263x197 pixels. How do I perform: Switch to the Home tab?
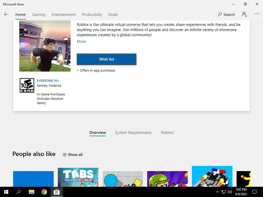(21, 15)
